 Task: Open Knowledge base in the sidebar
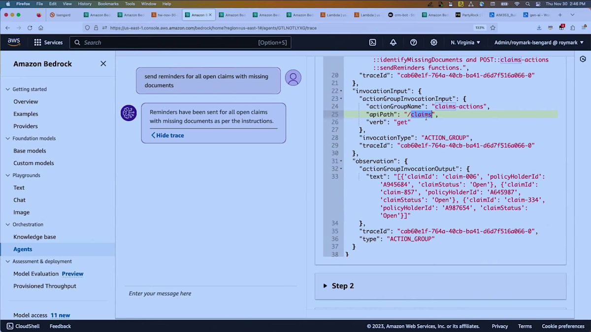34,237
